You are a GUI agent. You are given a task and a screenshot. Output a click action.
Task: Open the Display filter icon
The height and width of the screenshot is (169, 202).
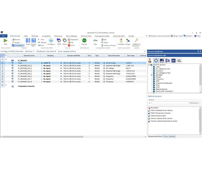(34, 40)
